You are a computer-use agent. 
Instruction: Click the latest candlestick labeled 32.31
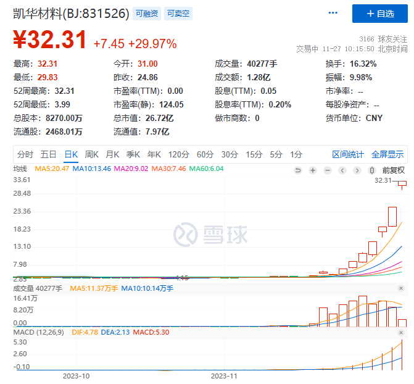[x=402, y=185]
